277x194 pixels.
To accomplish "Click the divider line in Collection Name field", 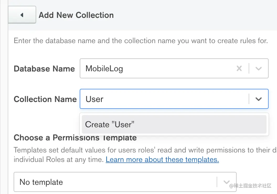I will point(249,99).
